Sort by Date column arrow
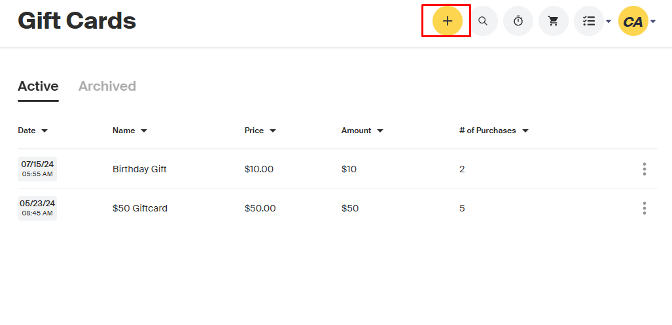 [x=44, y=131]
